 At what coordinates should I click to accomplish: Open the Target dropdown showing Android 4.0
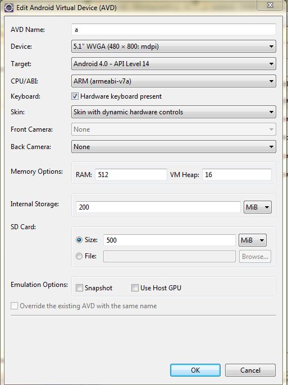(x=173, y=64)
